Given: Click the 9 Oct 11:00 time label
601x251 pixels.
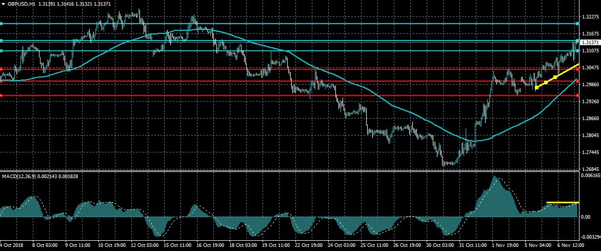Looking at the screenshot, I should point(78,244).
